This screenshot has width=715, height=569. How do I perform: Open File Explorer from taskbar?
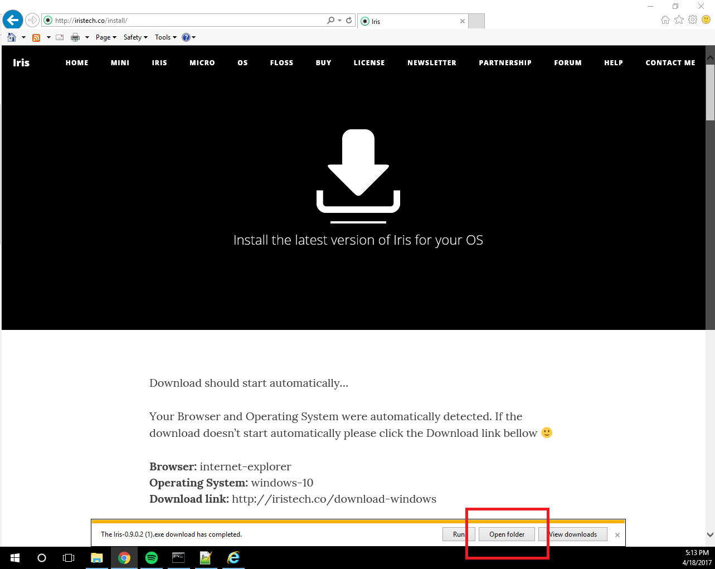coord(97,558)
